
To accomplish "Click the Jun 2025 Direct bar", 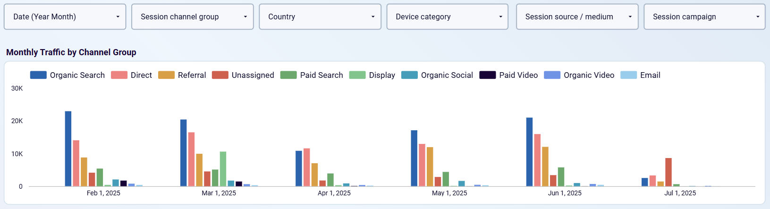I will pos(537,160).
